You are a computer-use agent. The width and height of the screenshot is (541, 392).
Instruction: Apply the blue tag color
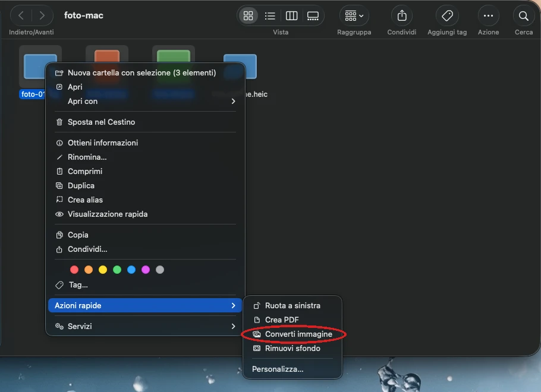click(131, 270)
